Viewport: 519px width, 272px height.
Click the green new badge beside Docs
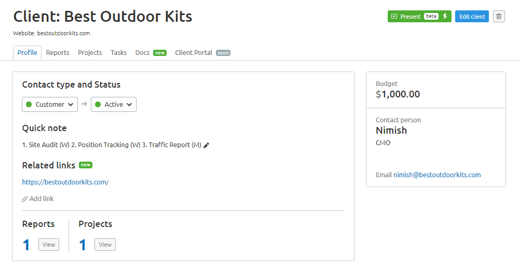coord(159,53)
